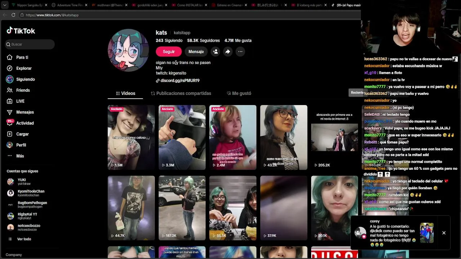Click username Rebeitt in chat
Screen dimensions: 461x259
(x=371, y=142)
